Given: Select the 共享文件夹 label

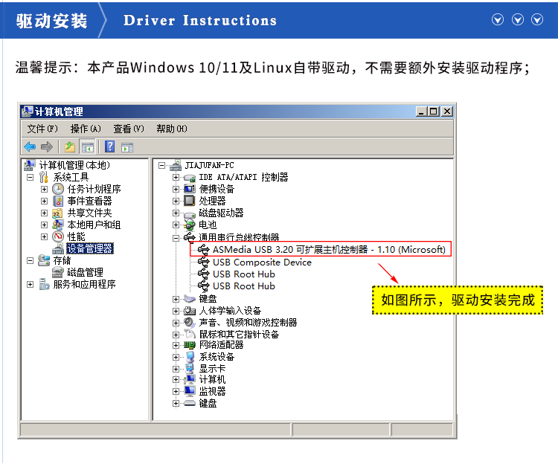Looking at the screenshot, I should point(89,213).
